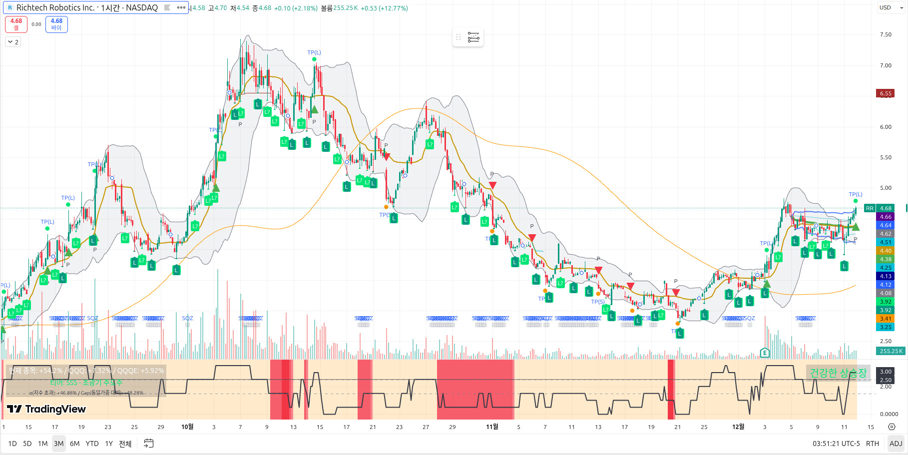Switch to YTD time range
This screenshot has height=455, width=908.
click(x=92, y=444)
